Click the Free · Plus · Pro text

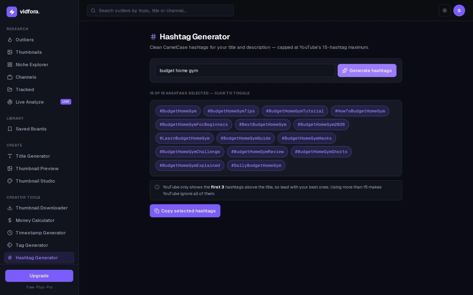tap(40, 287)
